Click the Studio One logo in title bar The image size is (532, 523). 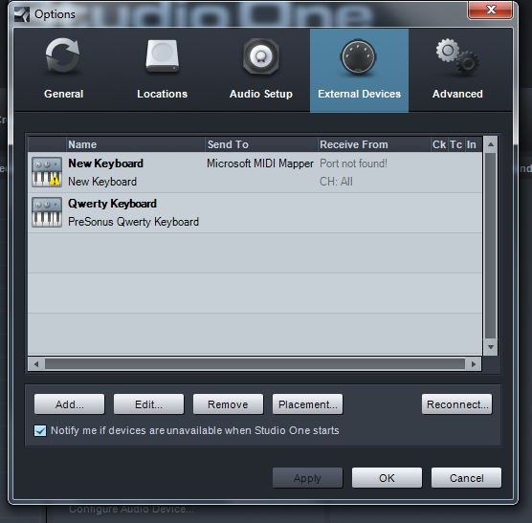22,14
